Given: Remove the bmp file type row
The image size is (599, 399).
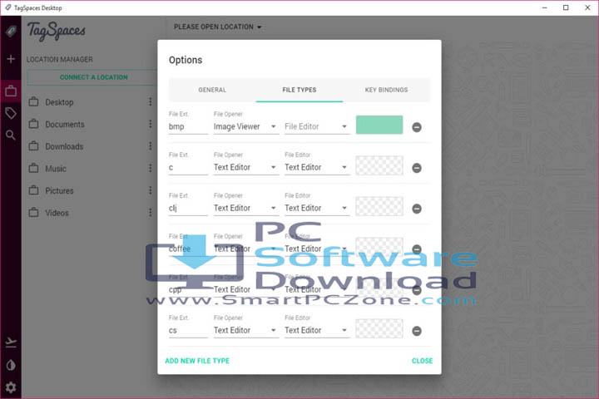Looking at the screenshot, I should [417, 127].
